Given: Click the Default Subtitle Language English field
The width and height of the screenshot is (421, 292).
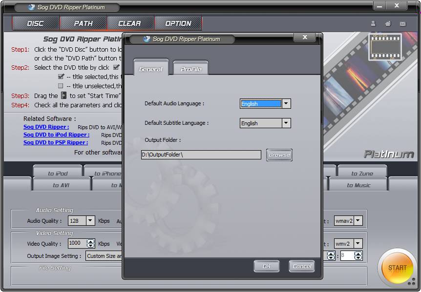Looking at the screenshot, I should click(x=261, y=123).
